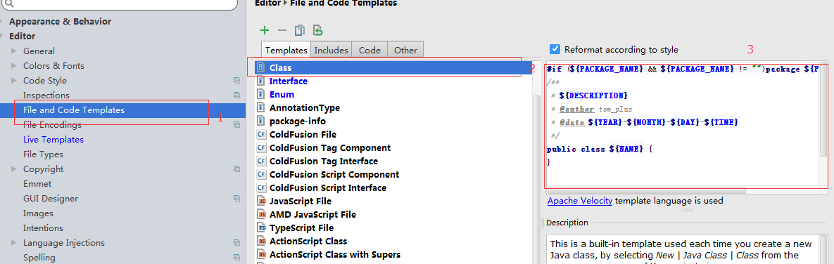Image resolution: width=834 pixels, height=264 pixels.
Task: Click project-level icon beside Spelling
Action: [x=236, y=258]
